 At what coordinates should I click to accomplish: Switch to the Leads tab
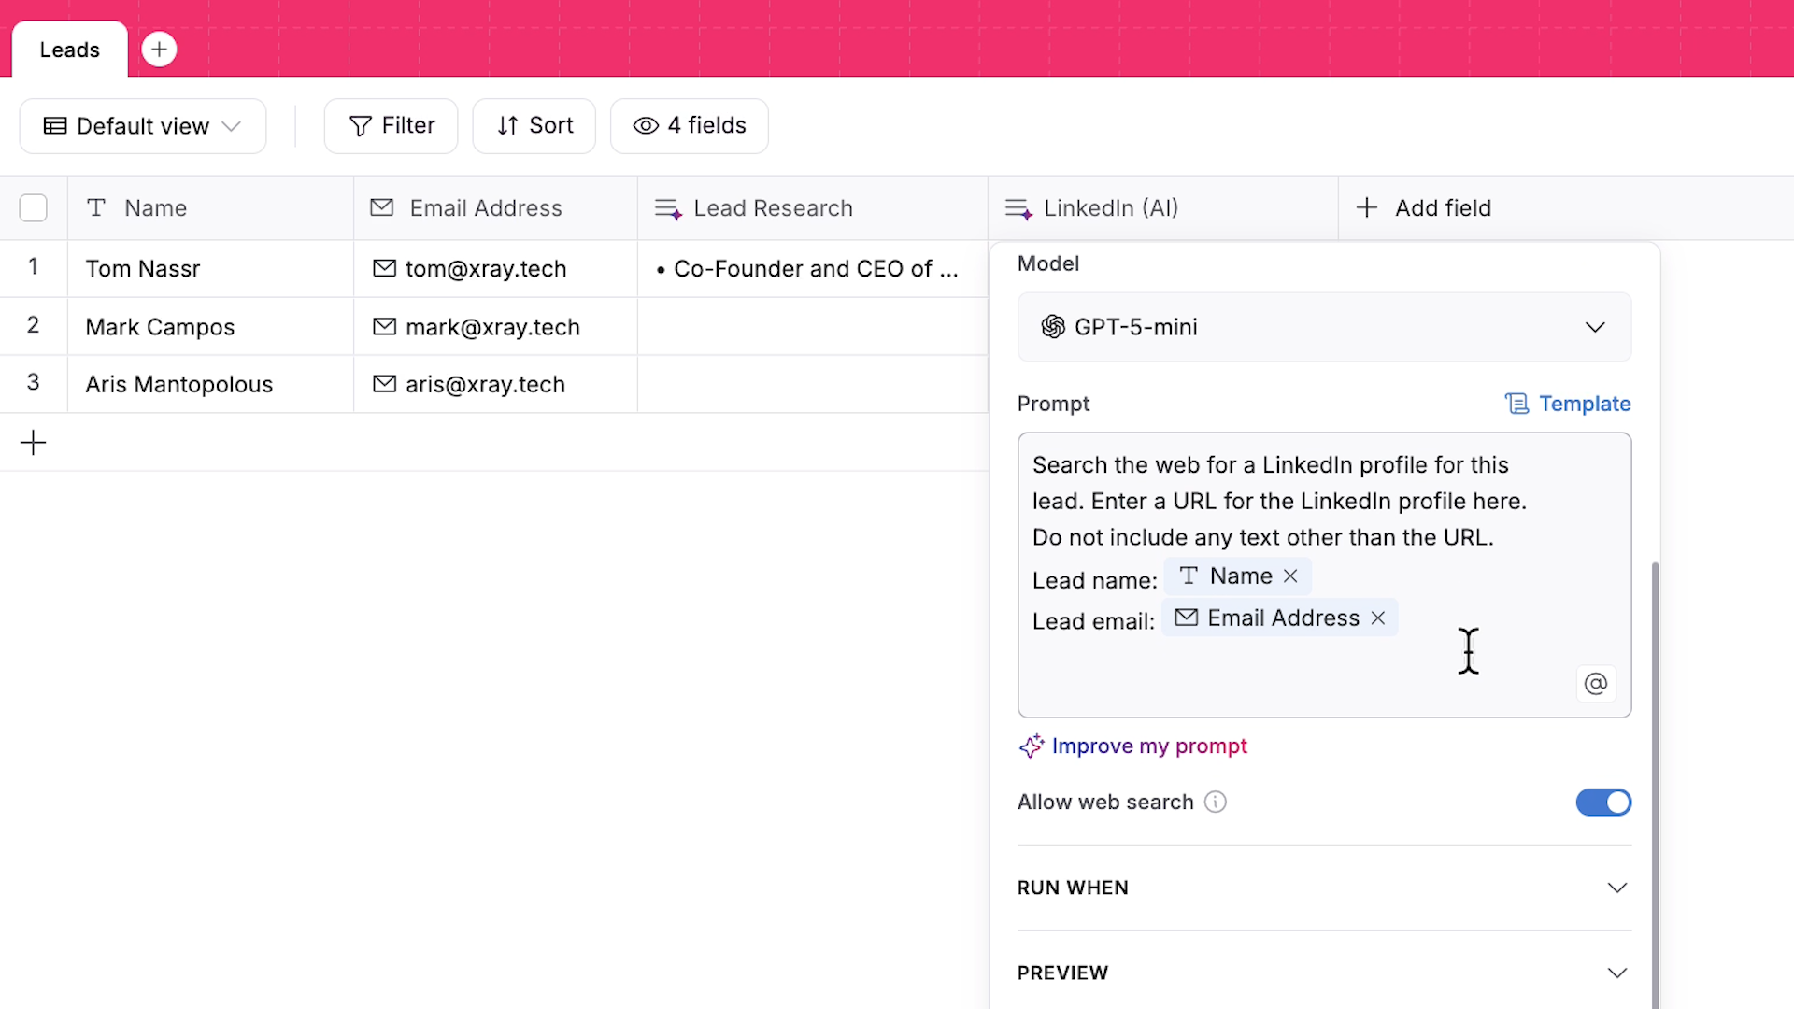pos(68,50)
